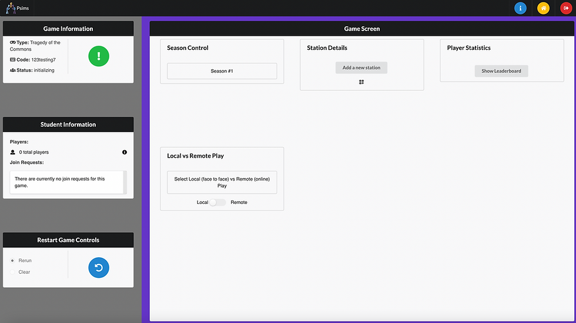Click the green exclamation status button

click(x=99, y=56)
